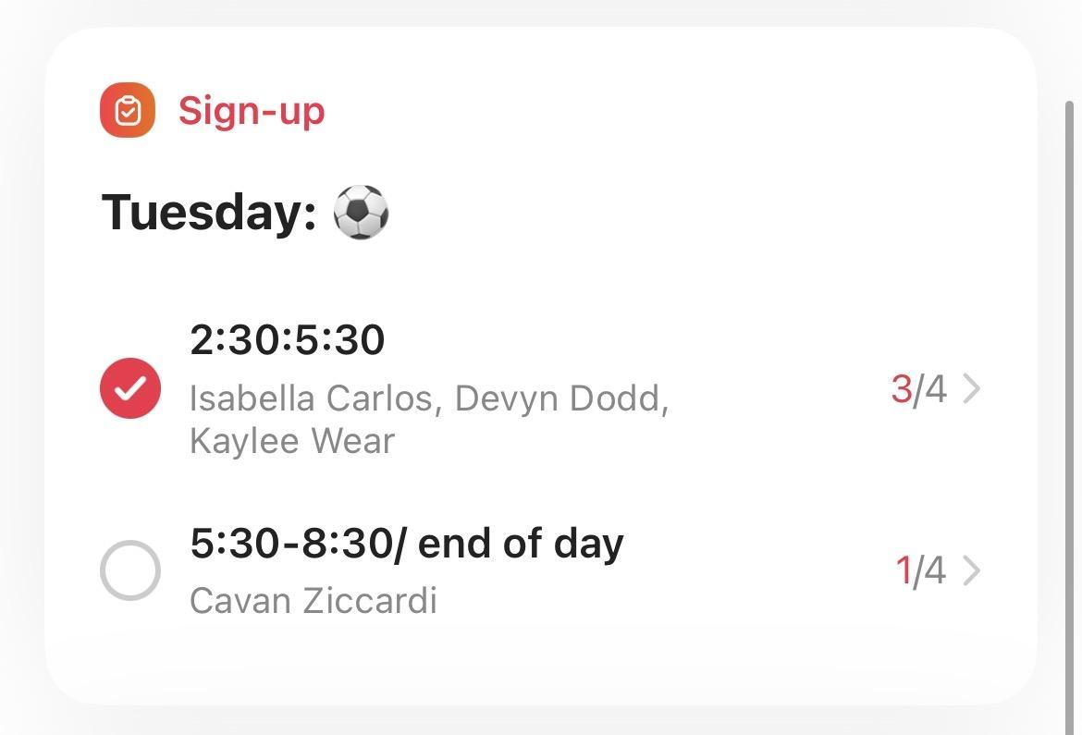Expand the 2:30:5:30 slot's chevron arrow
1082x735 pixels.
click(971, 389)
